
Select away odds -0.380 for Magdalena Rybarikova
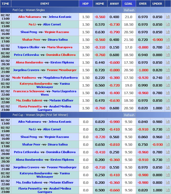point(114,78)
